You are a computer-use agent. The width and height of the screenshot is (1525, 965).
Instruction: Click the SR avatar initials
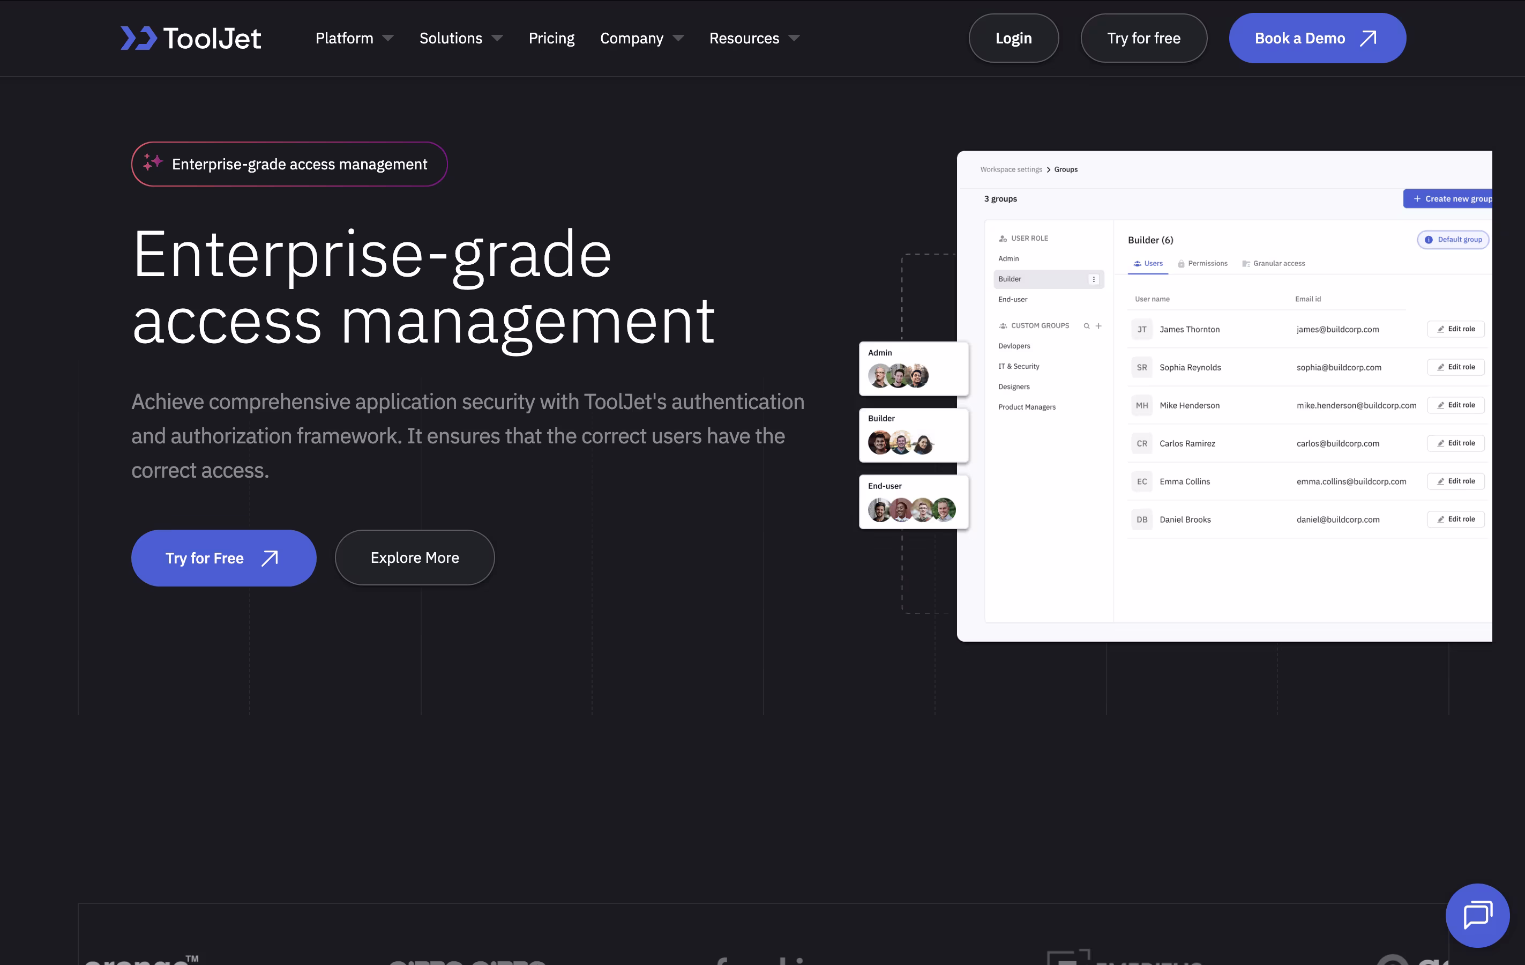1142,367
